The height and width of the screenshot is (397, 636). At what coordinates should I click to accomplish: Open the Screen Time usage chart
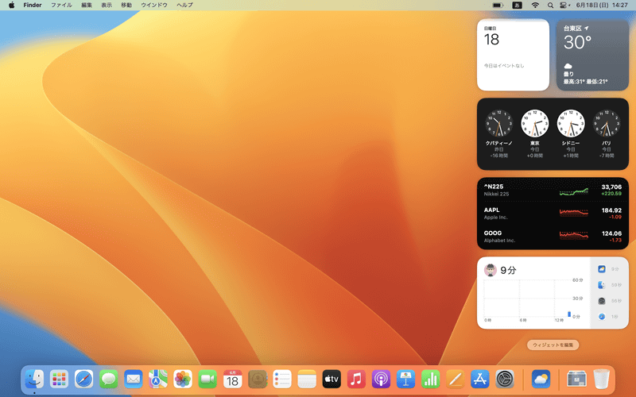click(533, 300)
